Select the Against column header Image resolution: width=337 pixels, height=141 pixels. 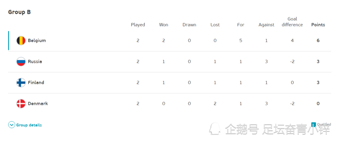pyautogui.click(x=267, y=25)
